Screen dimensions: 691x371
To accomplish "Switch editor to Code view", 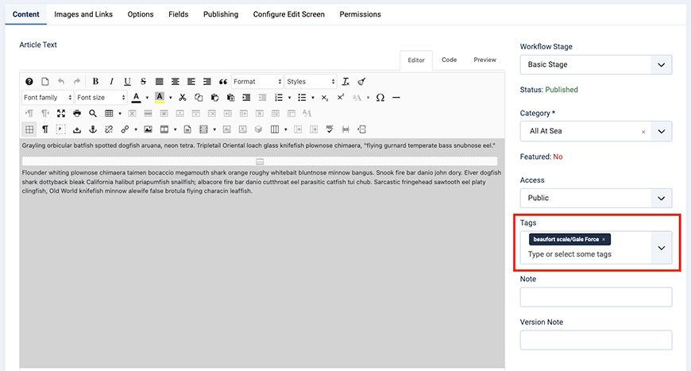I will click(x=449, y=60).
